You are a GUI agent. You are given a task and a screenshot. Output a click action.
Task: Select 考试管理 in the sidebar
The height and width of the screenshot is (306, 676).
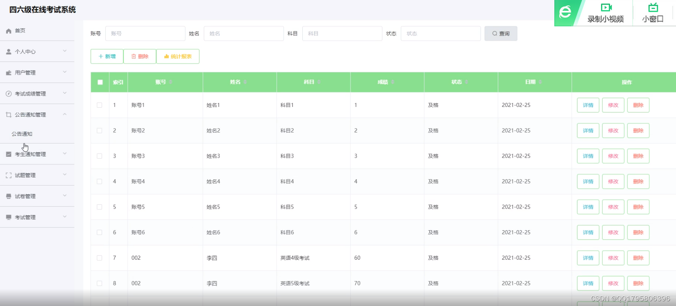click(37, 217)
